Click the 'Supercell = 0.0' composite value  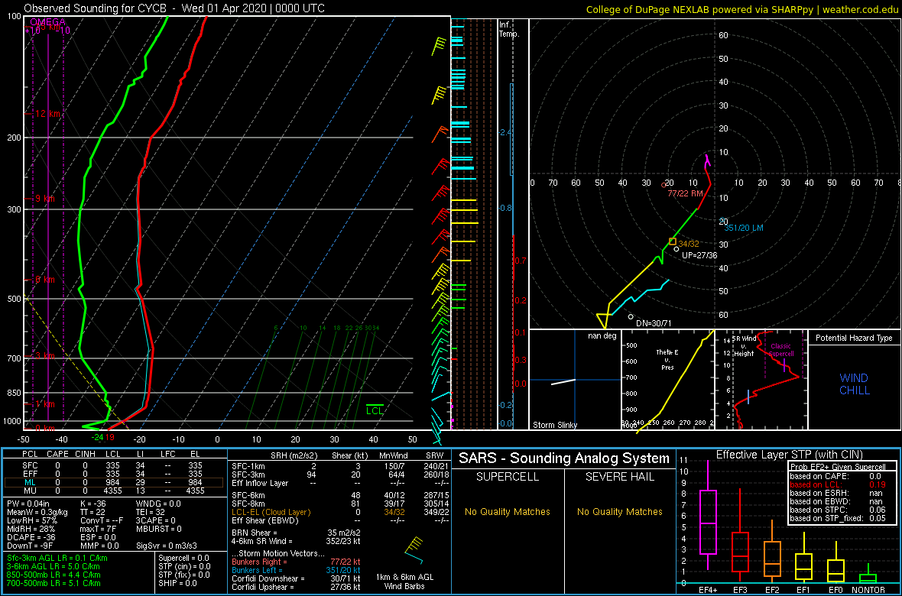point(185,558)
